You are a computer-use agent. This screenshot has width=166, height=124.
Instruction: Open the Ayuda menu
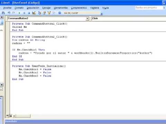pos(105,8)
